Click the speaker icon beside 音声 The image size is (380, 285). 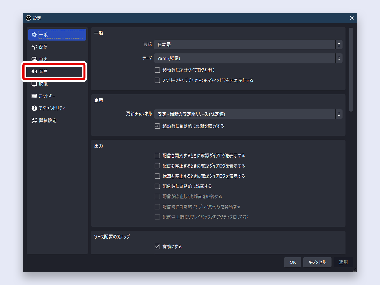(34, 72)
